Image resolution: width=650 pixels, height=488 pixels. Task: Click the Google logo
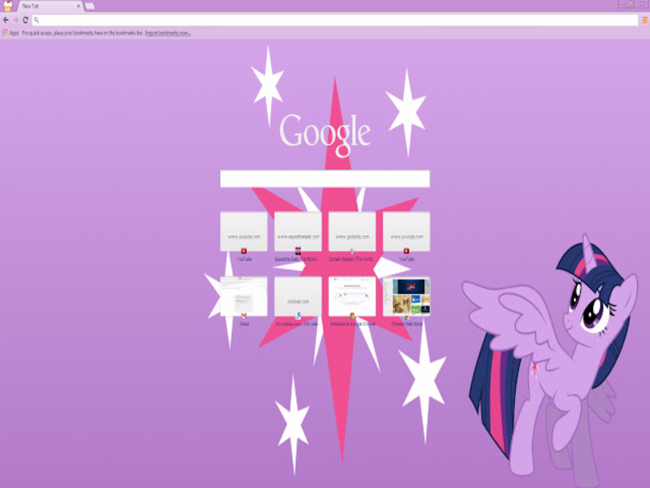pyautogui.click(x=324, y=134)
